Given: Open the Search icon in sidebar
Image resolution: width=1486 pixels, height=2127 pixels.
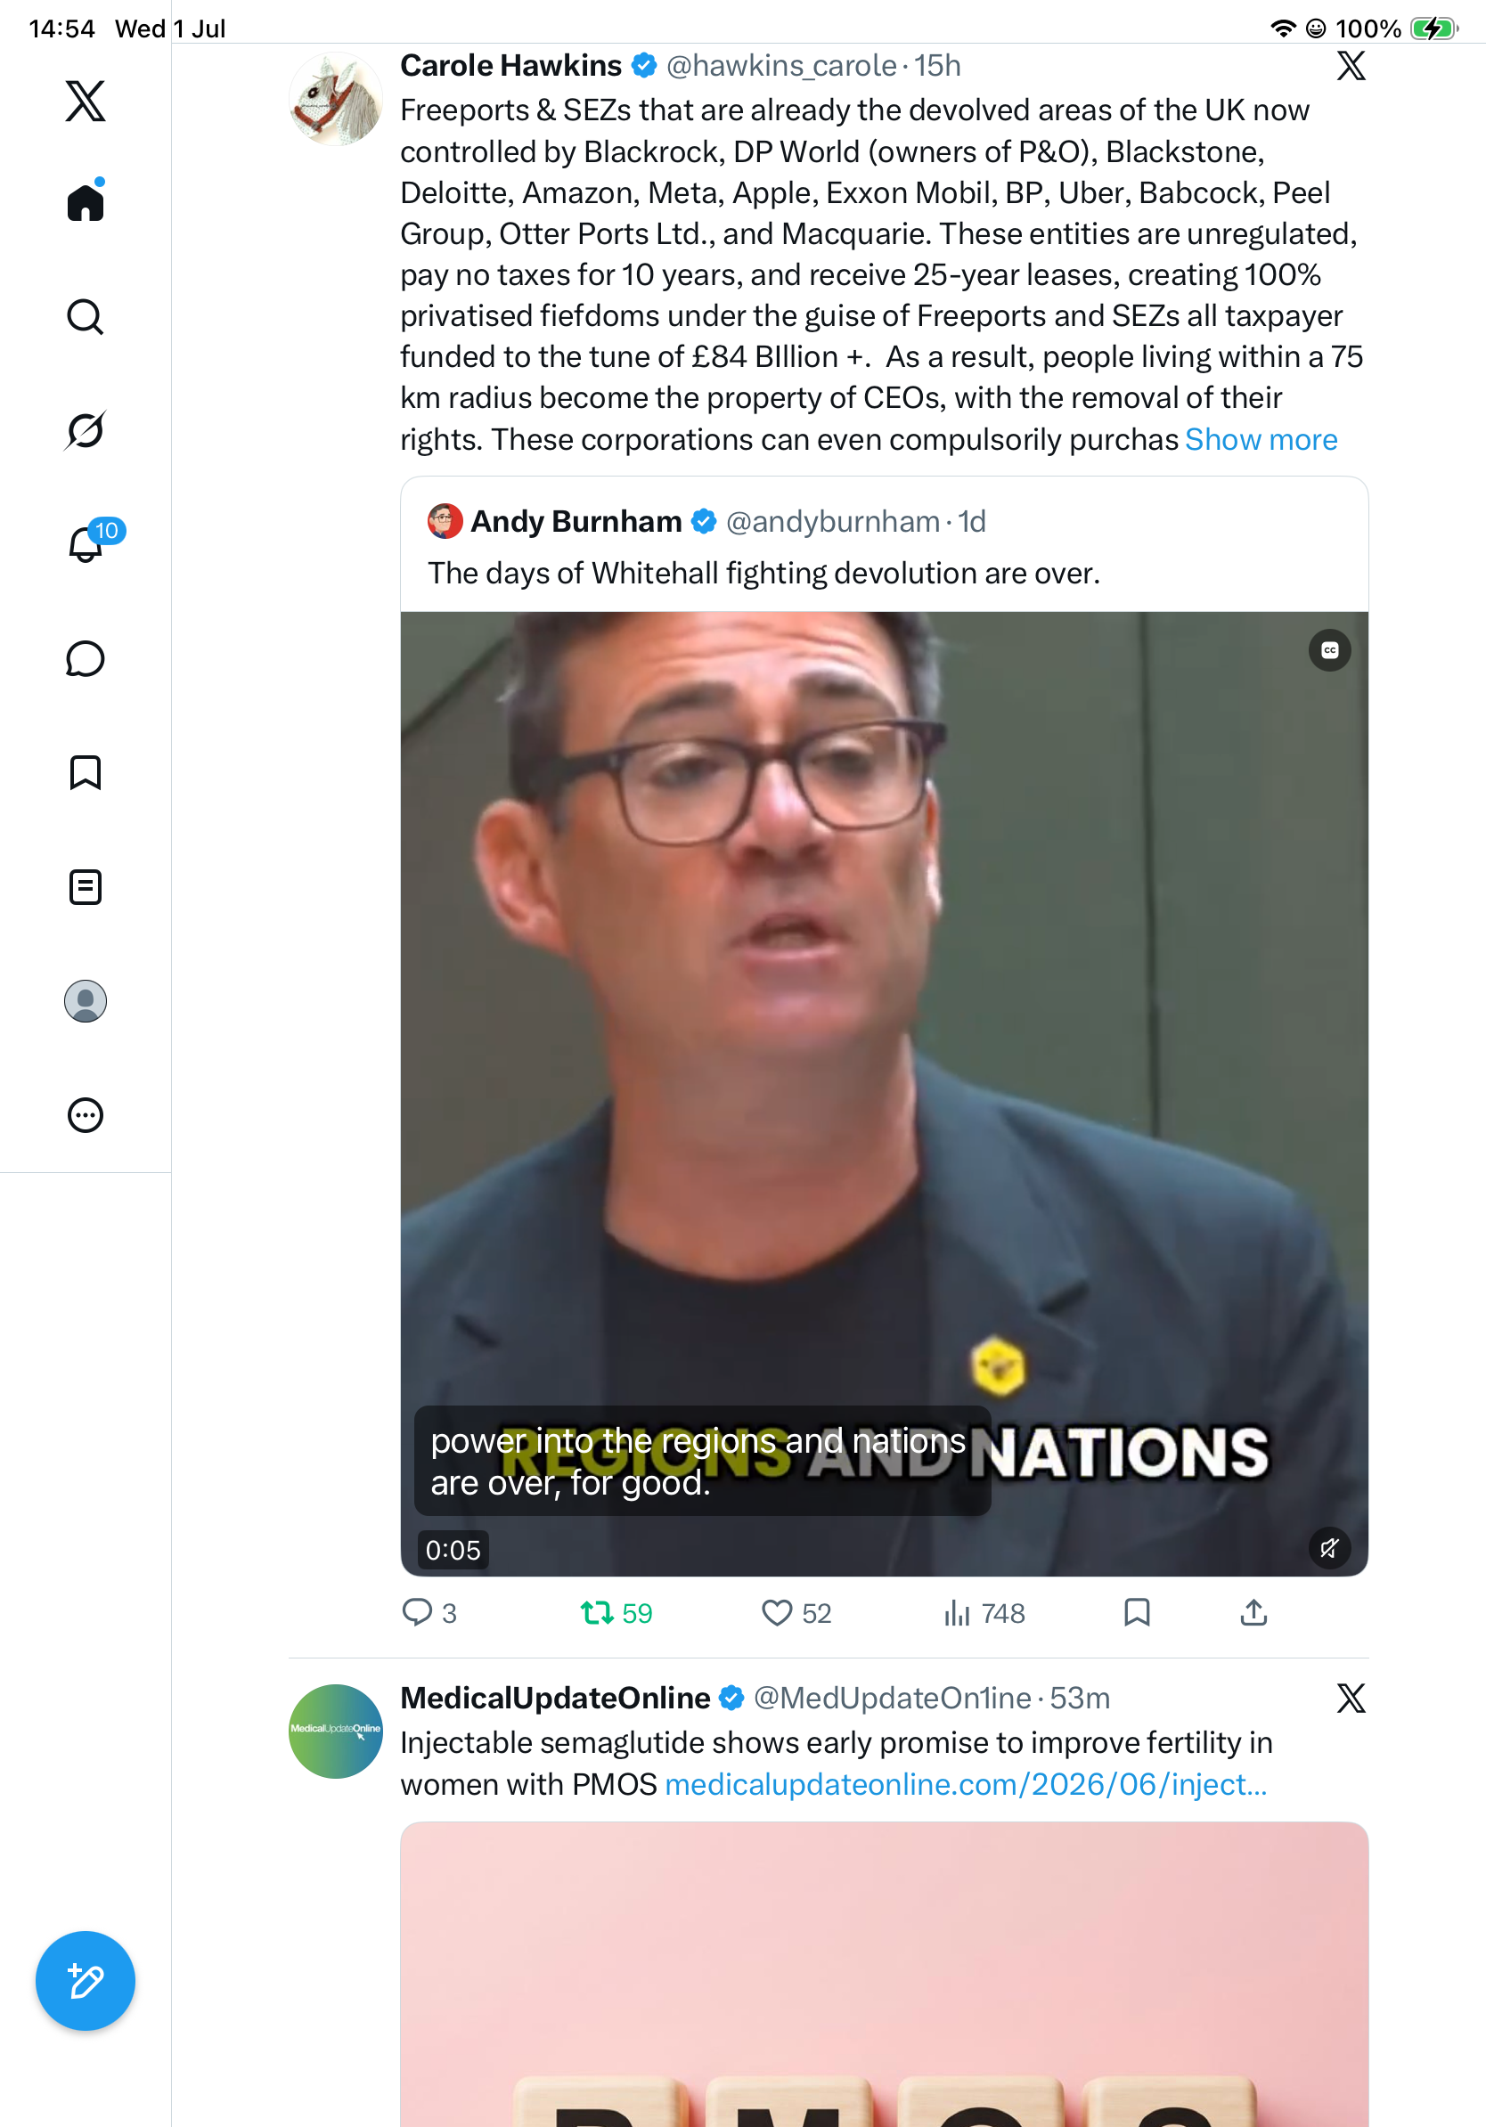Looking at the screenshot, I should [x=86, y=317].
